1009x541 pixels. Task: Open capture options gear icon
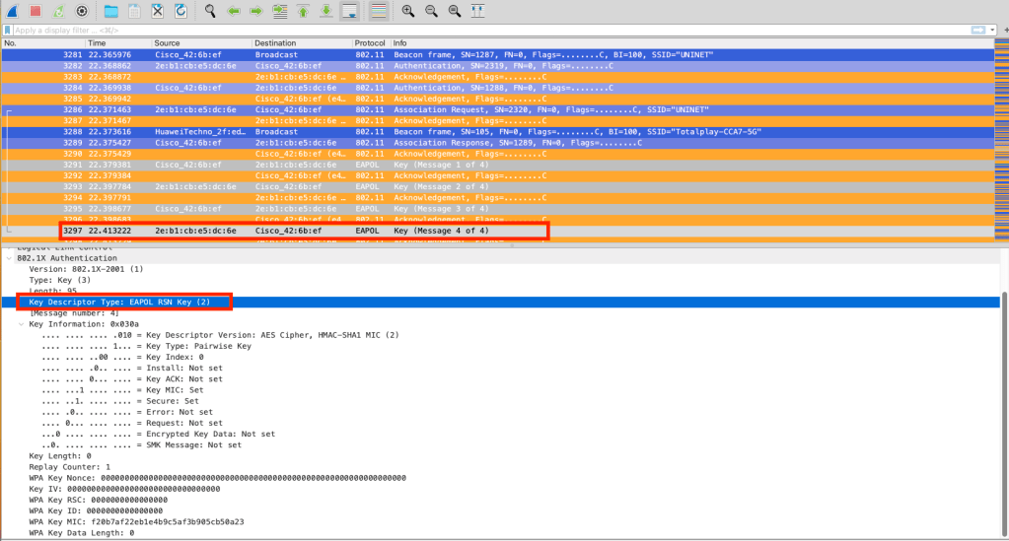tap(82, 11)
